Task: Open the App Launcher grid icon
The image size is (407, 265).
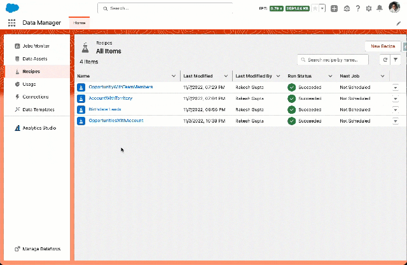Action: [x=11, y=23]
